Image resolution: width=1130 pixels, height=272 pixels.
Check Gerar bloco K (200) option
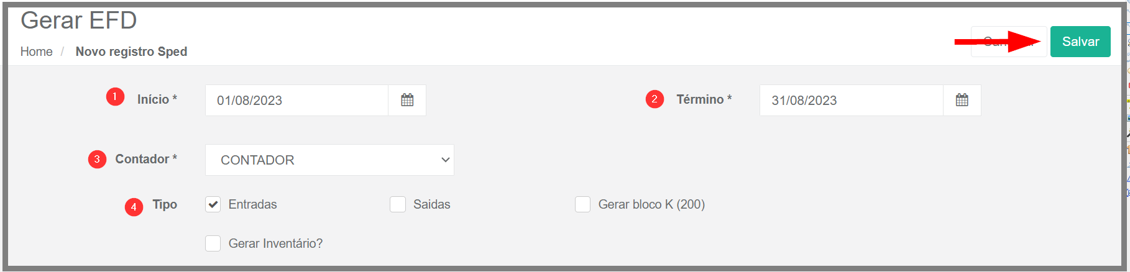click(582, 204)
